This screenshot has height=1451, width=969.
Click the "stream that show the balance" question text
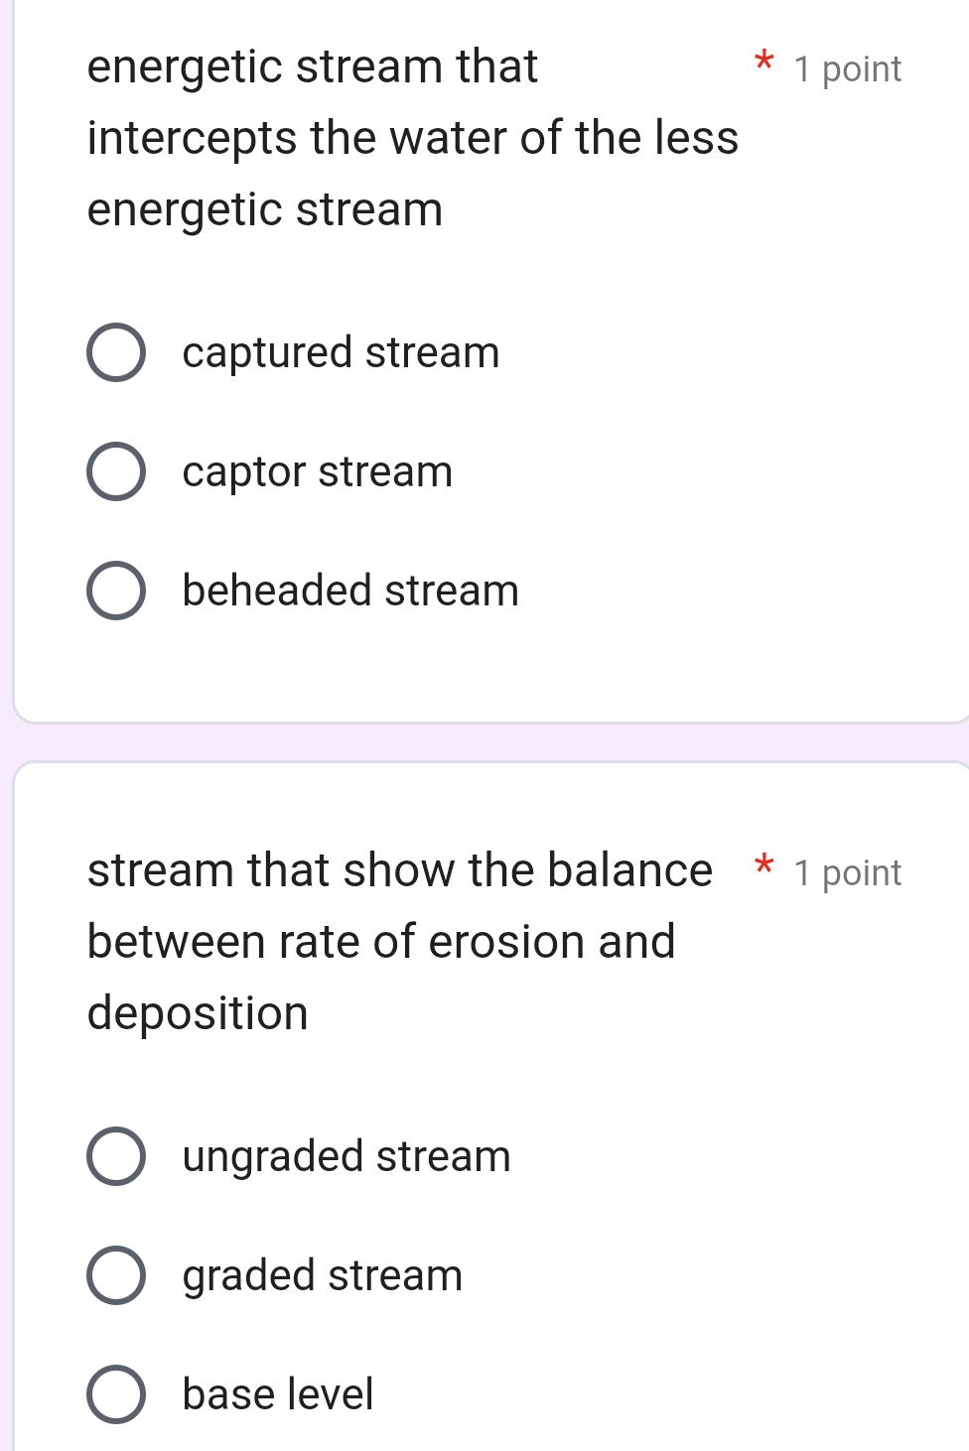399,870
